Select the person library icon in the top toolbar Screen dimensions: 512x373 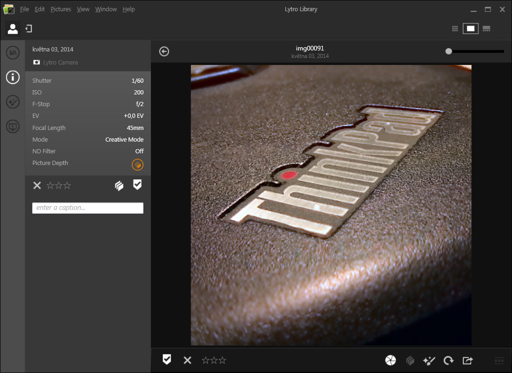[13, 29]
